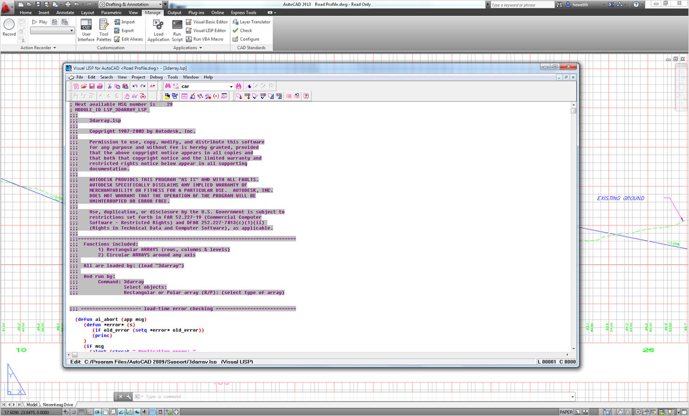Toggle PAPER model space button
Screen dimensions: 689x416
pos(566,412)
